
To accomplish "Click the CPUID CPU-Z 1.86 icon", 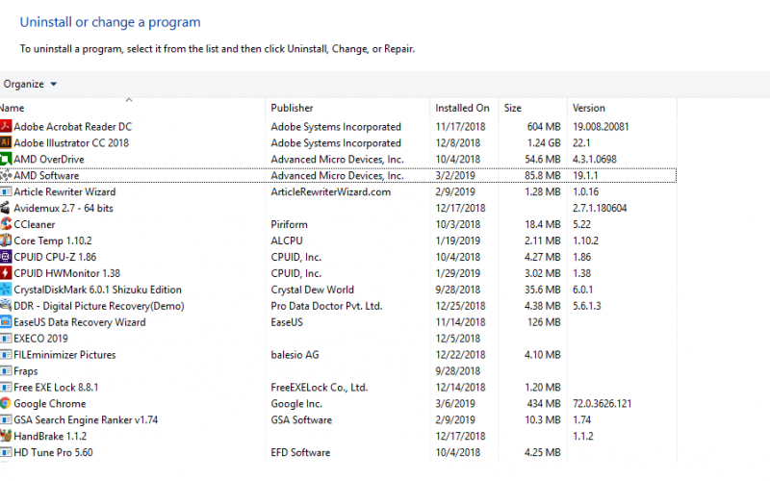I will (x=6, y=256).
